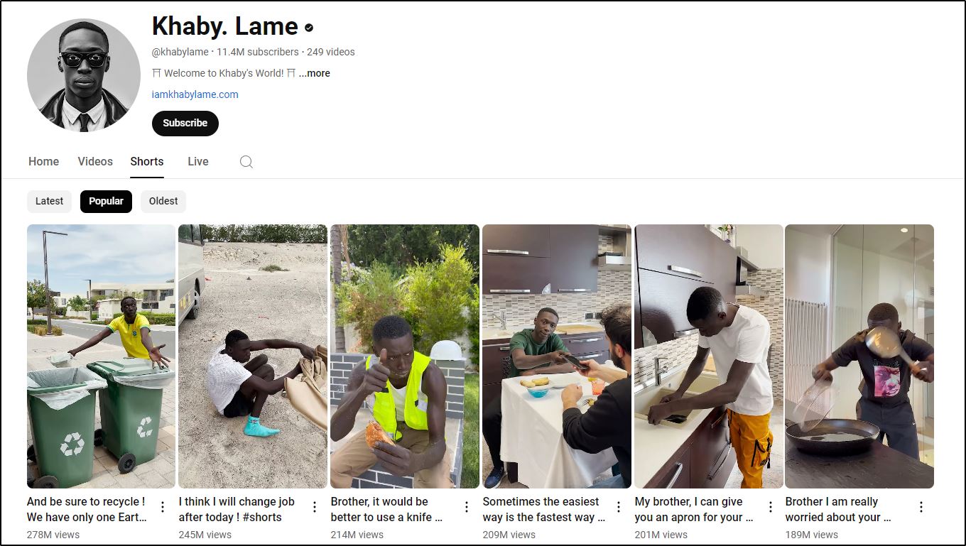Switch to the Home tab
This screenshot has height=546, width=966.
coord(44,162)
